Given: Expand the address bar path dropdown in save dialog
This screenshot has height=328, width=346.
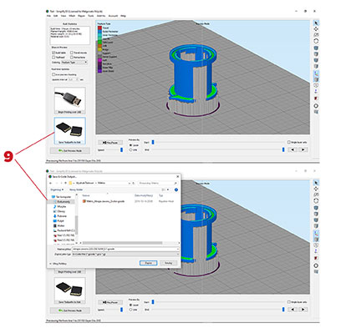Looking at the screenshot, I should click(x=129, y=183).
